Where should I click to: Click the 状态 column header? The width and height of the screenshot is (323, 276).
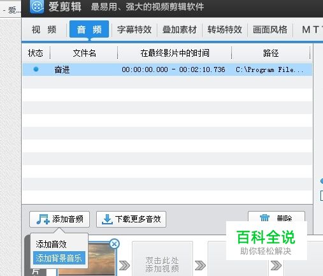(36, 53)
